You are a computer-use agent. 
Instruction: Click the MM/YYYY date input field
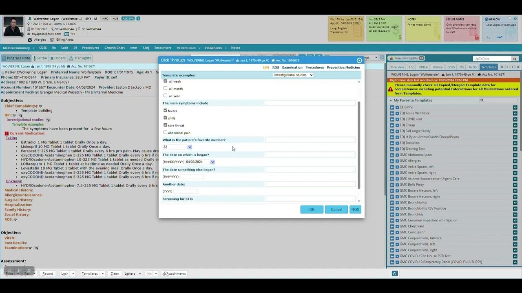click(x=192, y=177)
